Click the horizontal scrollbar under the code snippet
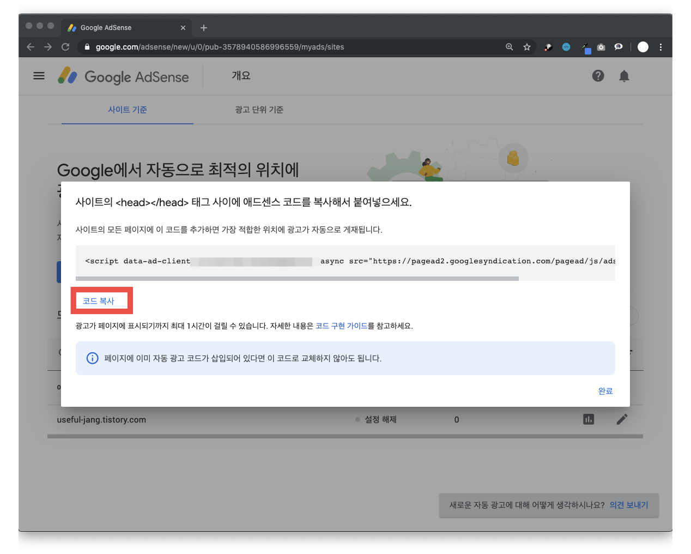Screen dimensions: 691x554 [297, 279]
